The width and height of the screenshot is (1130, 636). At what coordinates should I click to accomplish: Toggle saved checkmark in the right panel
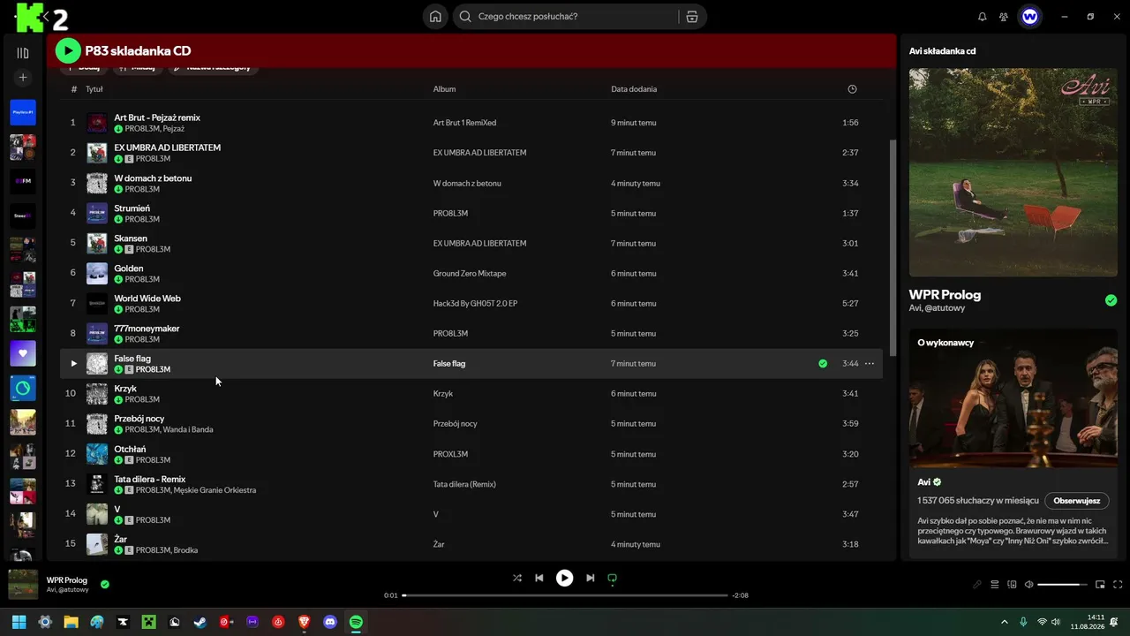[x=1111, y=300]
